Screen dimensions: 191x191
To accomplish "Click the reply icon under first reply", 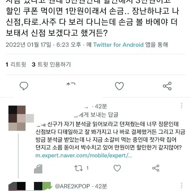I will (38, 169).
